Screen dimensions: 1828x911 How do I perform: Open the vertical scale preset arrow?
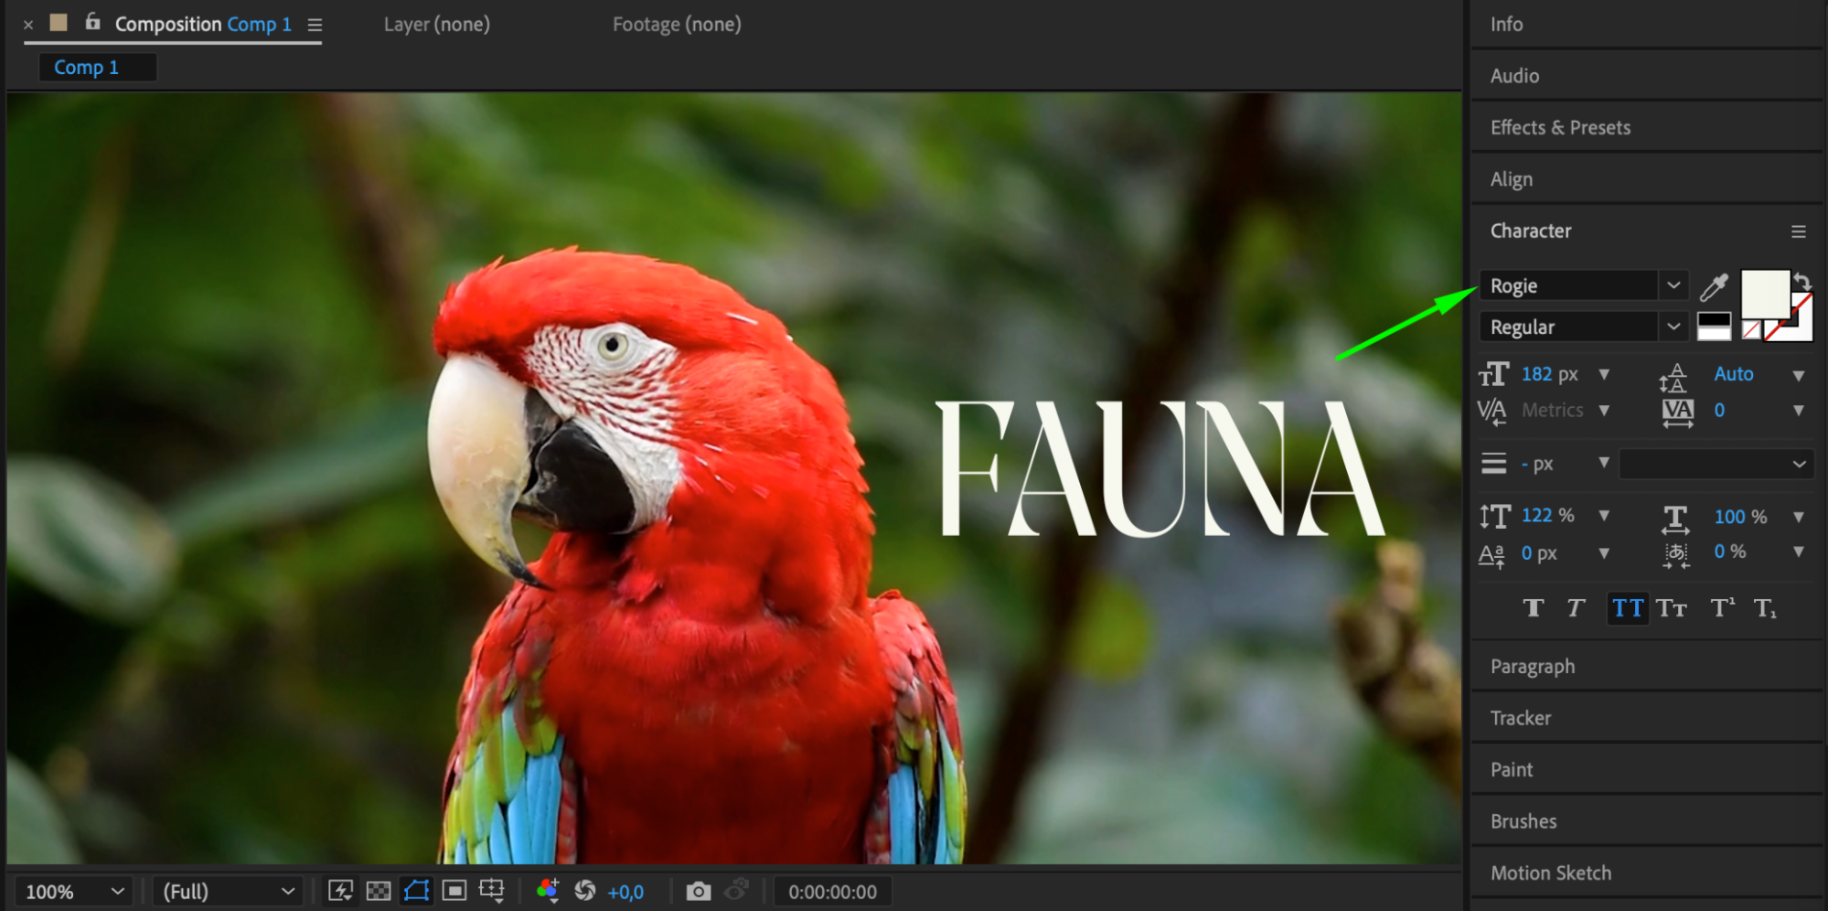point(1604,516)
